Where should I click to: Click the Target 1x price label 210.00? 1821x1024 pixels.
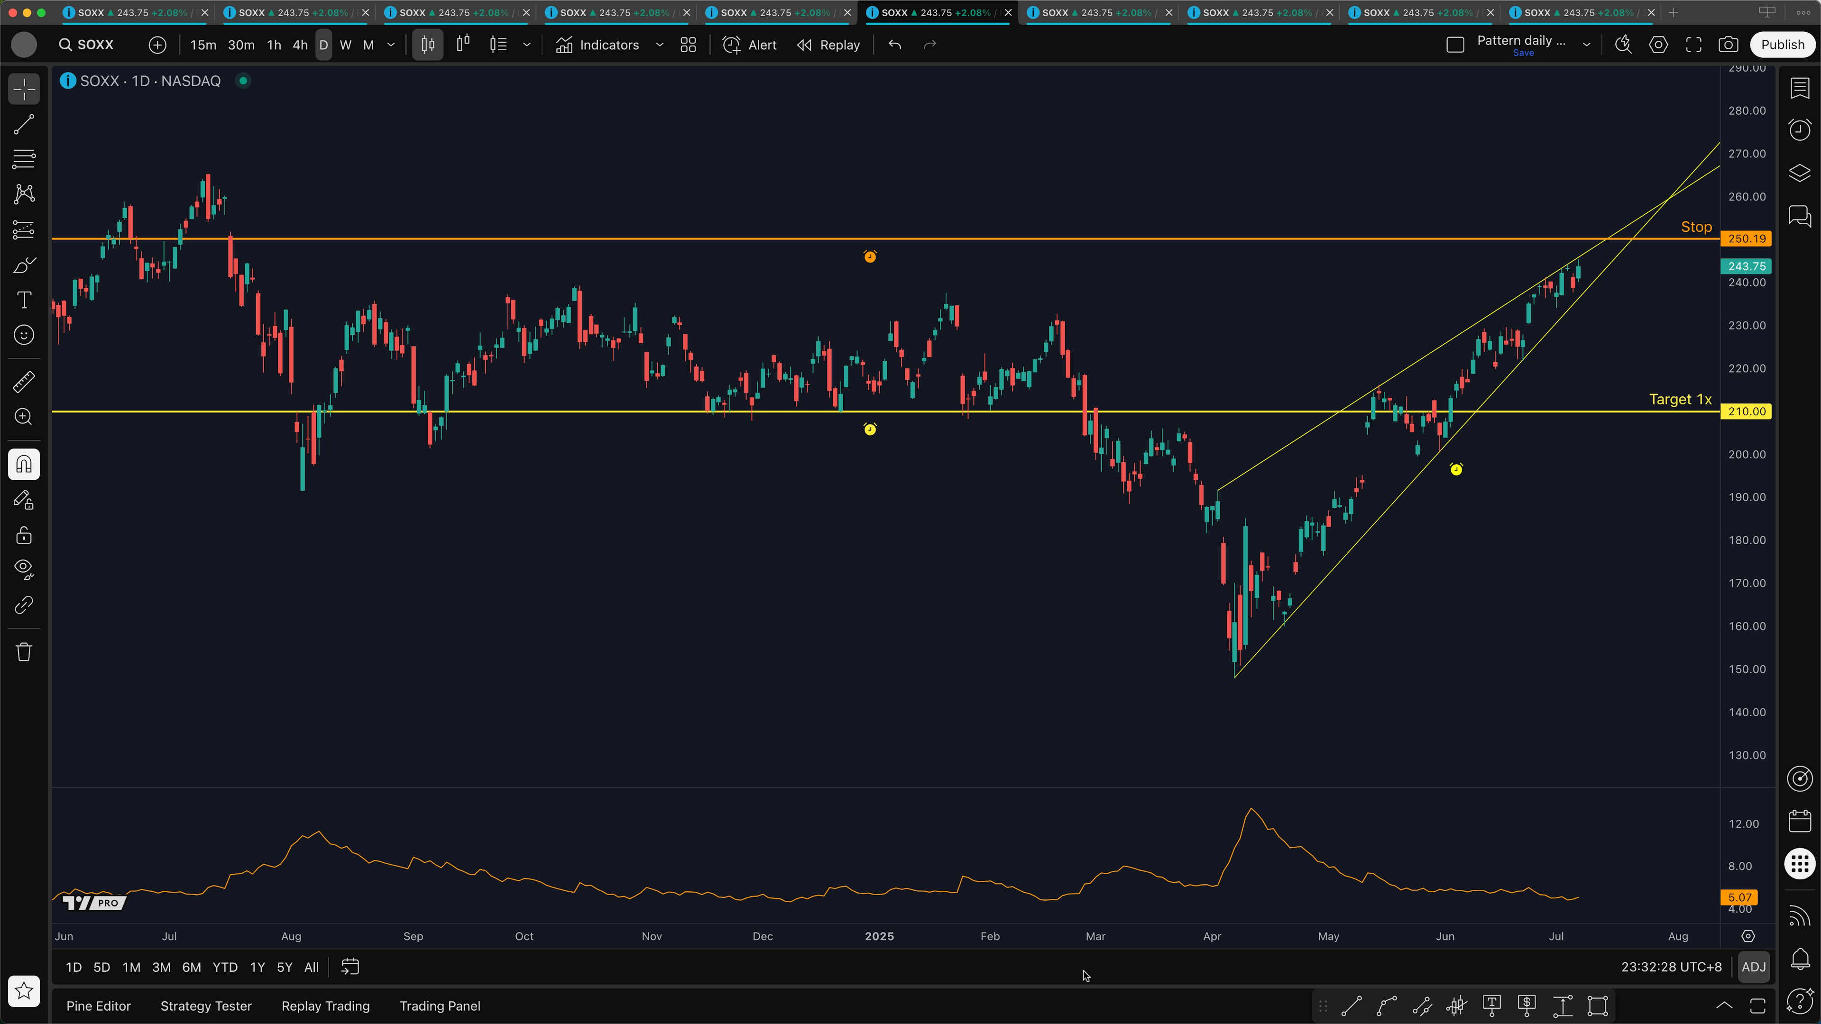[1746, 411]
